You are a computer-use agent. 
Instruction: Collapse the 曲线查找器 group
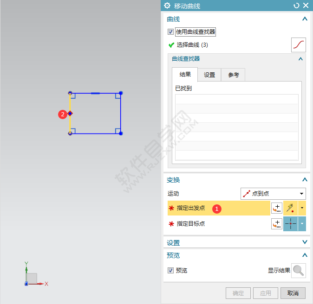[300, 59]
